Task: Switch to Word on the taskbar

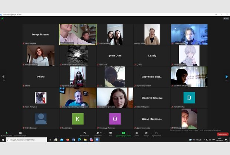Action: [x=73, y=139]
